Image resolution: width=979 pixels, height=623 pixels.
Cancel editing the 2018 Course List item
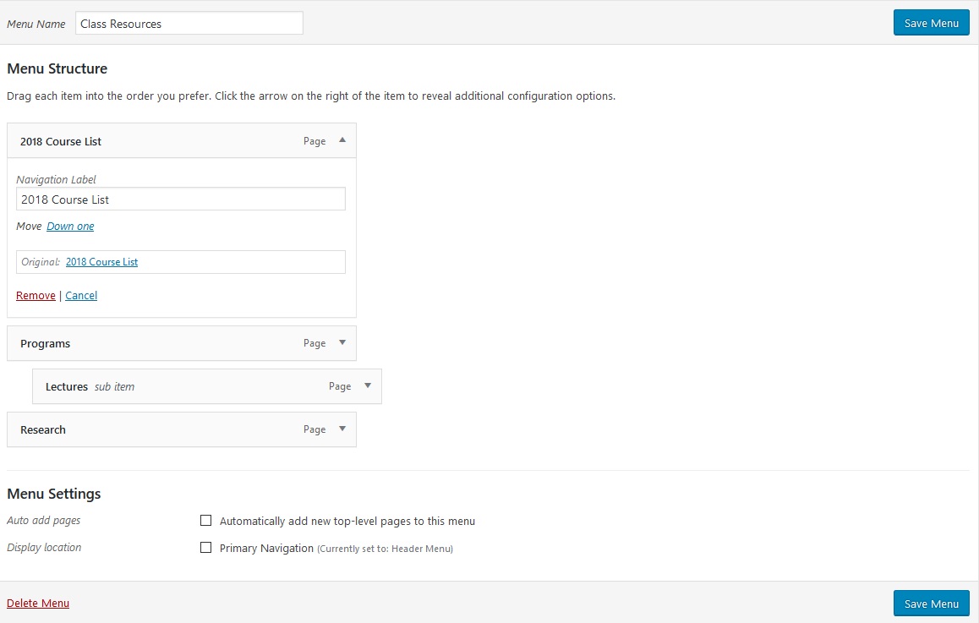coord(80,295)
